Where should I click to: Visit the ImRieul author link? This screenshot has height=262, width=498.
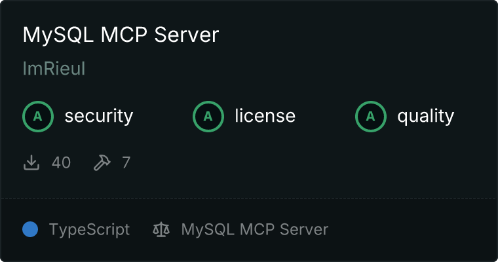pos(54,69)
